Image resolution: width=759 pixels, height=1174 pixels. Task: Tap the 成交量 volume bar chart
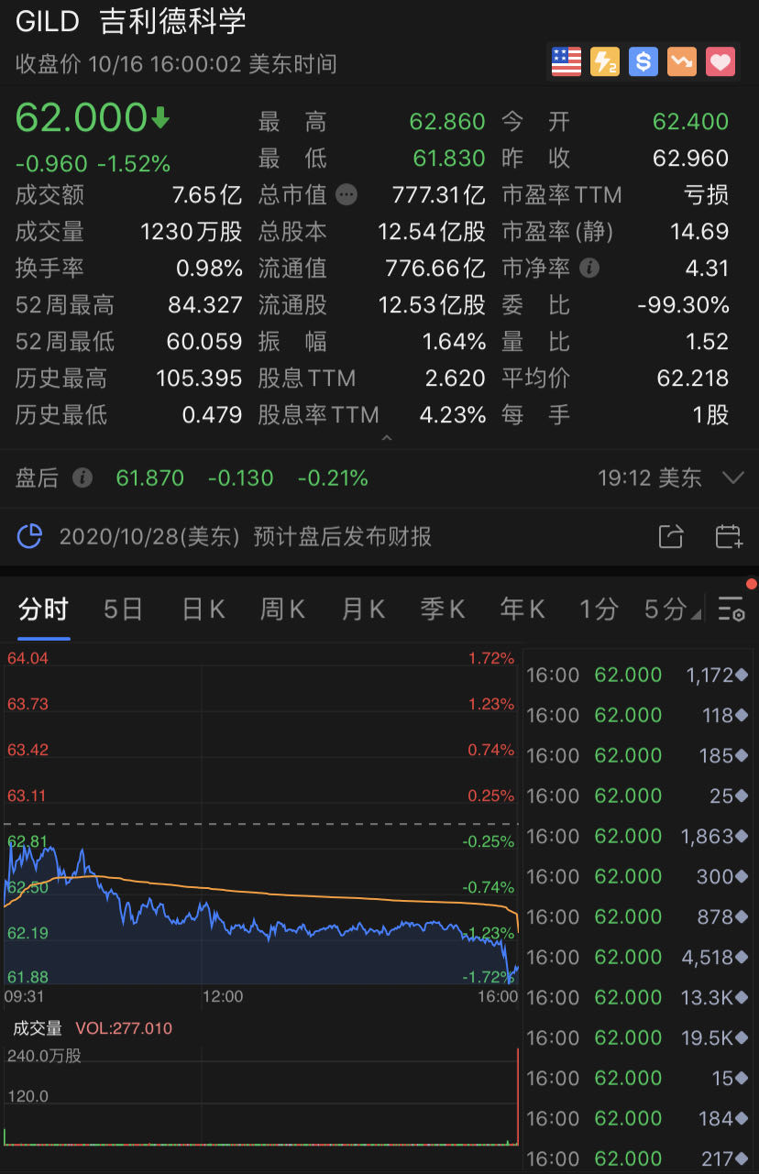[x=261, y=1095]
